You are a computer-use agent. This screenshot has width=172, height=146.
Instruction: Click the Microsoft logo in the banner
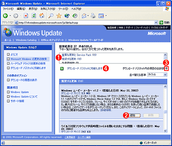click(157, 33)
